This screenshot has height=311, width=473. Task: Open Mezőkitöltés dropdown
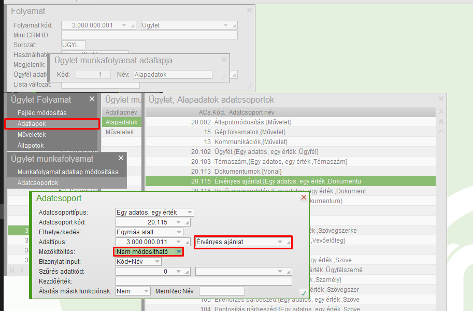coord(179,251)
